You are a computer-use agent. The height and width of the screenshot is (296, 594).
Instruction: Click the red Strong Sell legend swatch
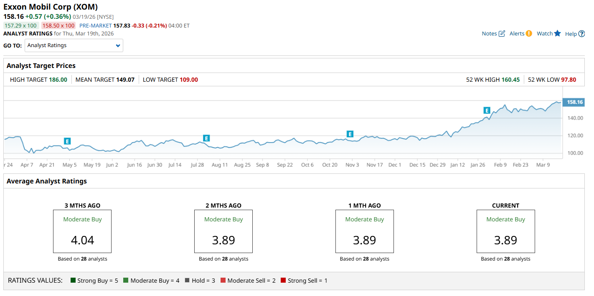click(x=283, y=281)
